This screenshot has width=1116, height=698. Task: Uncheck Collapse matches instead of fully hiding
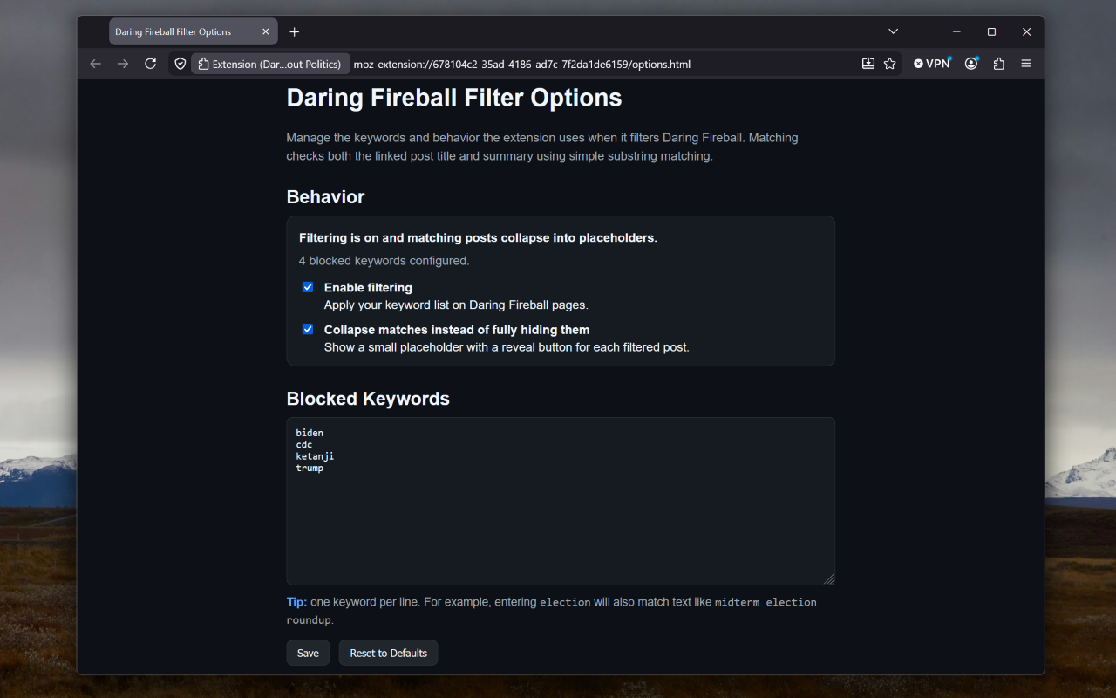point(308,329)
